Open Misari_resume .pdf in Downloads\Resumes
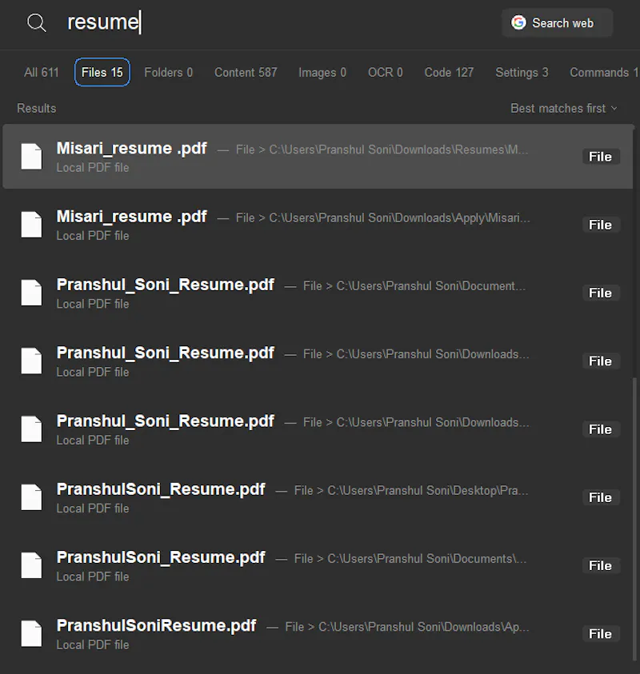This screenshot has width=640, height=674. [318, 157]
